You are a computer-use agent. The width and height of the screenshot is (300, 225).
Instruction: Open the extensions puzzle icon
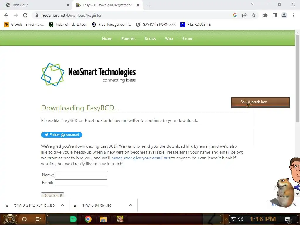pyautogui.click(x=265, y=15)
